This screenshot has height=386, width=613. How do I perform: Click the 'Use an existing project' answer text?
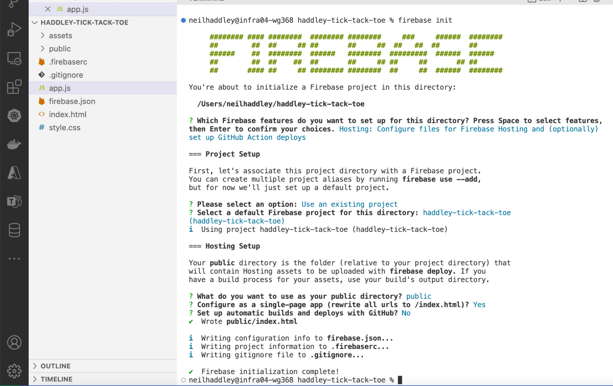coord(350,204)
